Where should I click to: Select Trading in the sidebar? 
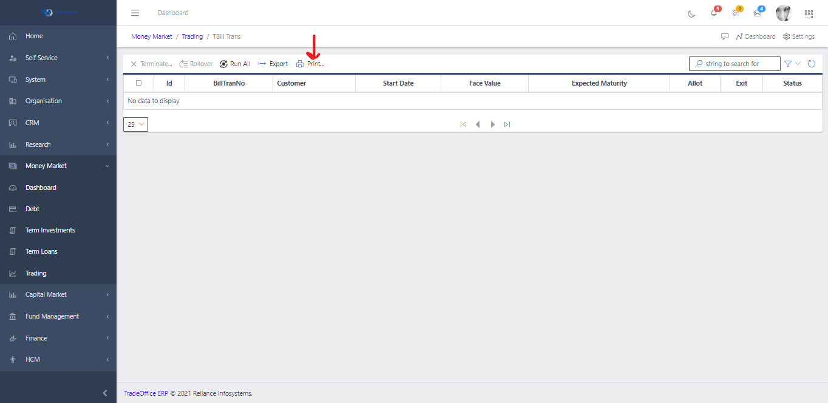point(36,273)
